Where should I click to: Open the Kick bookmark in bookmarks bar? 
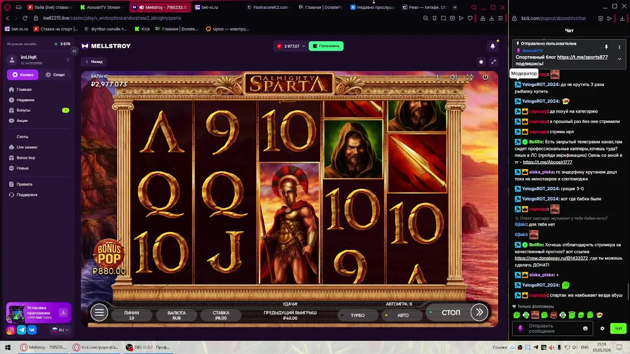(x=142, y=29)
